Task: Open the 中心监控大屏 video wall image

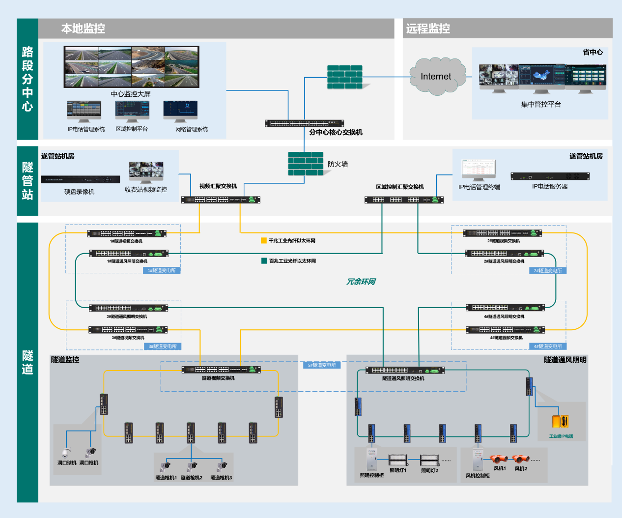Action: click(131, 67)
